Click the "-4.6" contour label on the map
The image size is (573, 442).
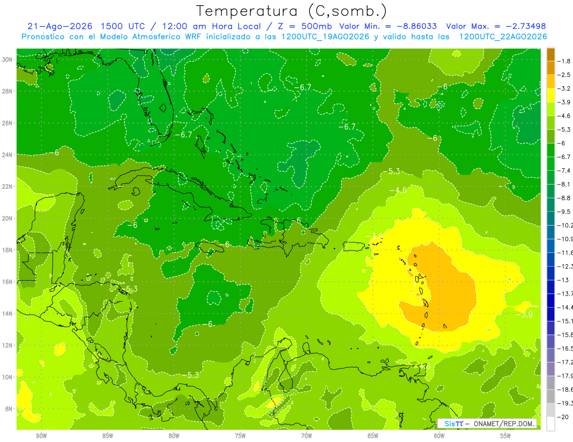[398, 190]
